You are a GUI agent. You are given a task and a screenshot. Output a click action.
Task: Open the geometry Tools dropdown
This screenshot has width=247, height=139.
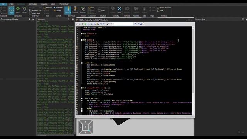119,10
